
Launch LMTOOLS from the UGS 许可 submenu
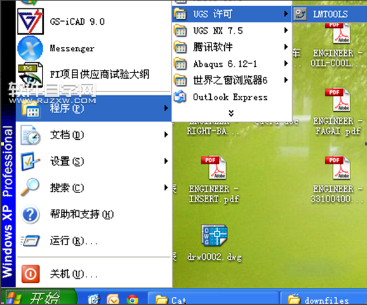pos(330,14)
